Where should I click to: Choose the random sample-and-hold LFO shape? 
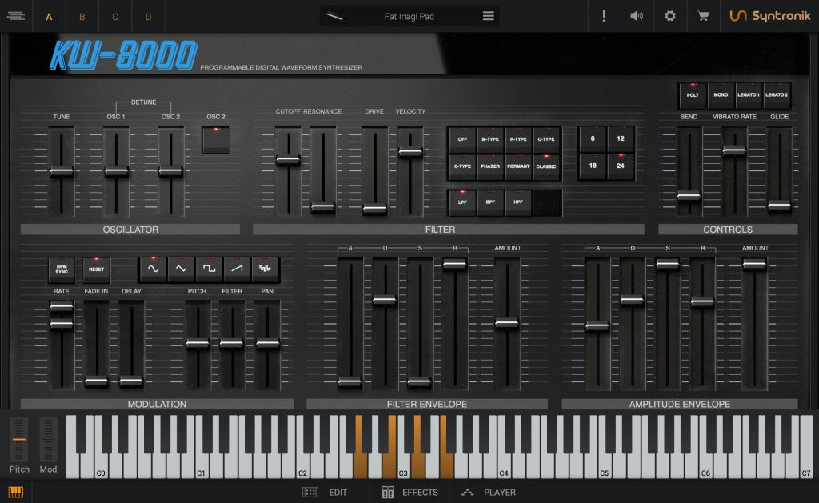pos(264,269)
